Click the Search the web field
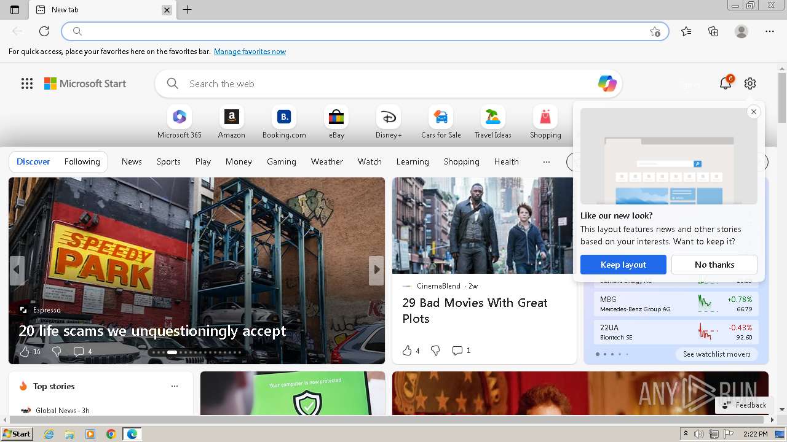Viewport: 787px width, 442px height. (387, 83)
